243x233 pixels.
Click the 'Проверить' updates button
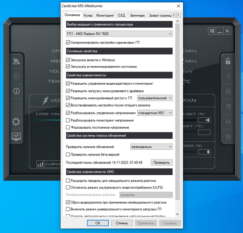[162, 163]
